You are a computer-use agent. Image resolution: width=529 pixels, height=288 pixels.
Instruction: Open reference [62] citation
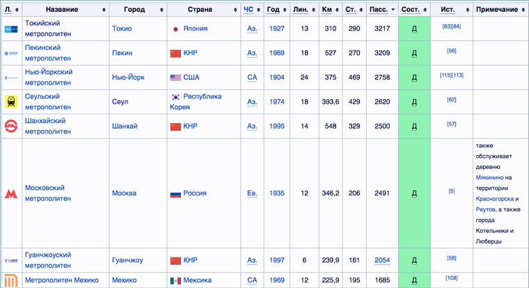click(x=452, y=99)
